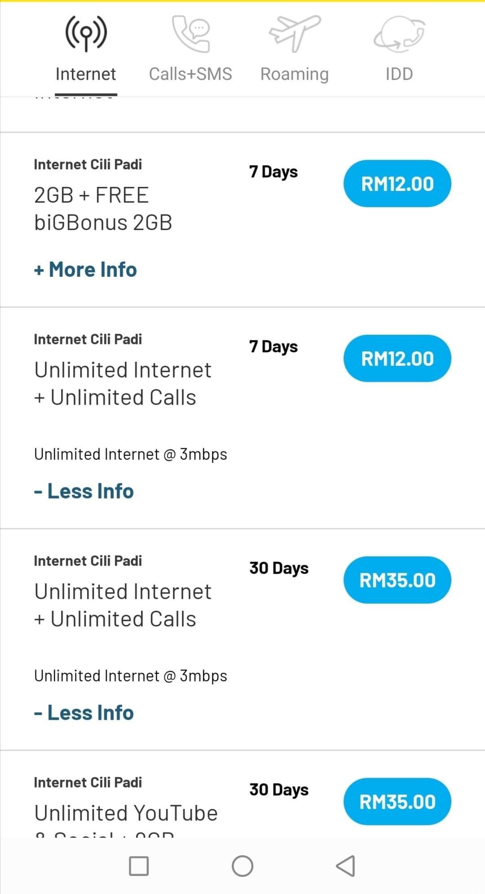Tap the Unlimited YouTube plan title

(126, 813)
